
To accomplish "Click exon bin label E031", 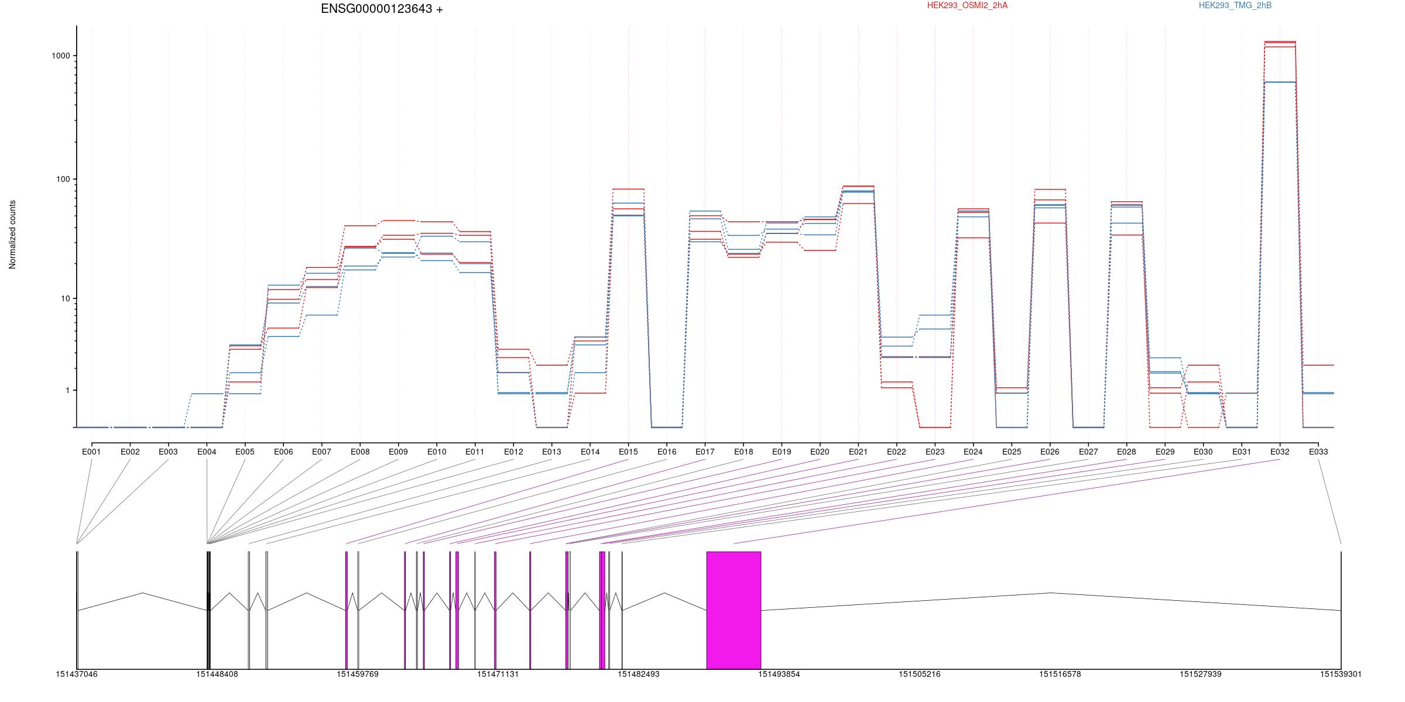I will (1242, 452).
